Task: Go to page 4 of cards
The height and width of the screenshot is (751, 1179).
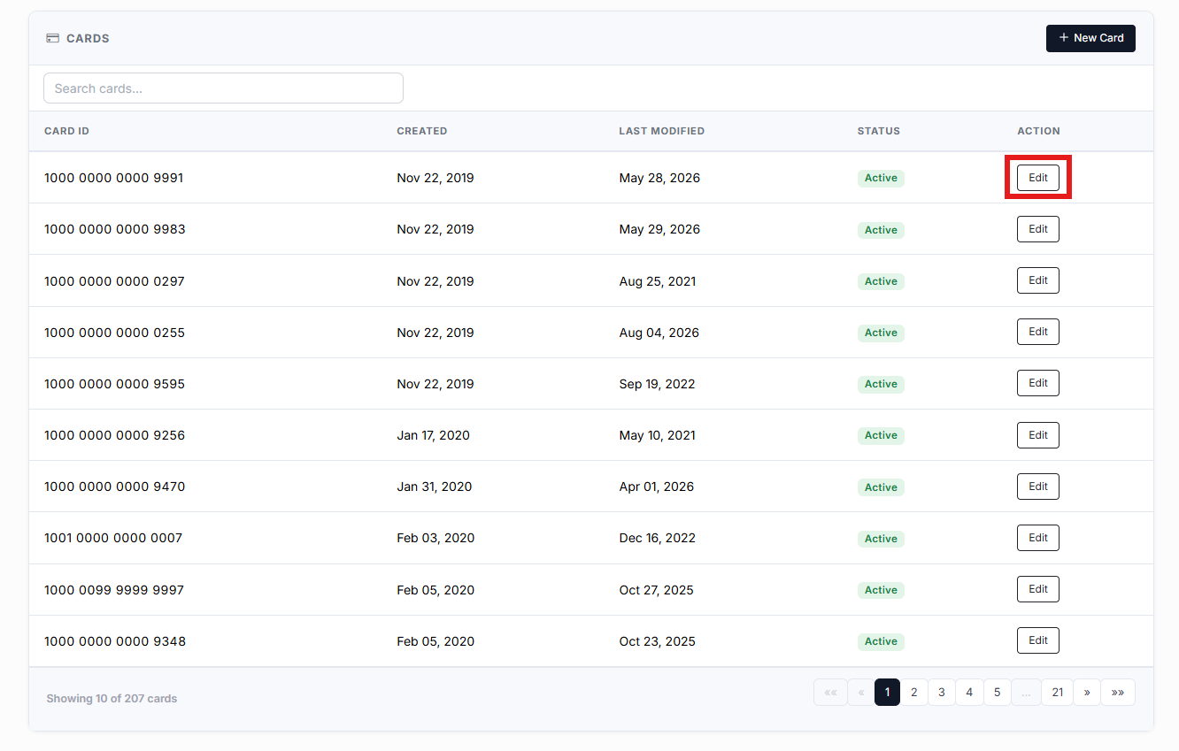Action: tap(969, 693)
